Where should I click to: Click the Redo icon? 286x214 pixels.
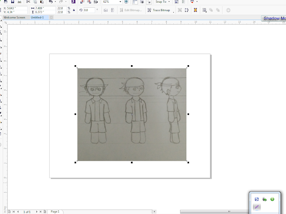point(61,2)
